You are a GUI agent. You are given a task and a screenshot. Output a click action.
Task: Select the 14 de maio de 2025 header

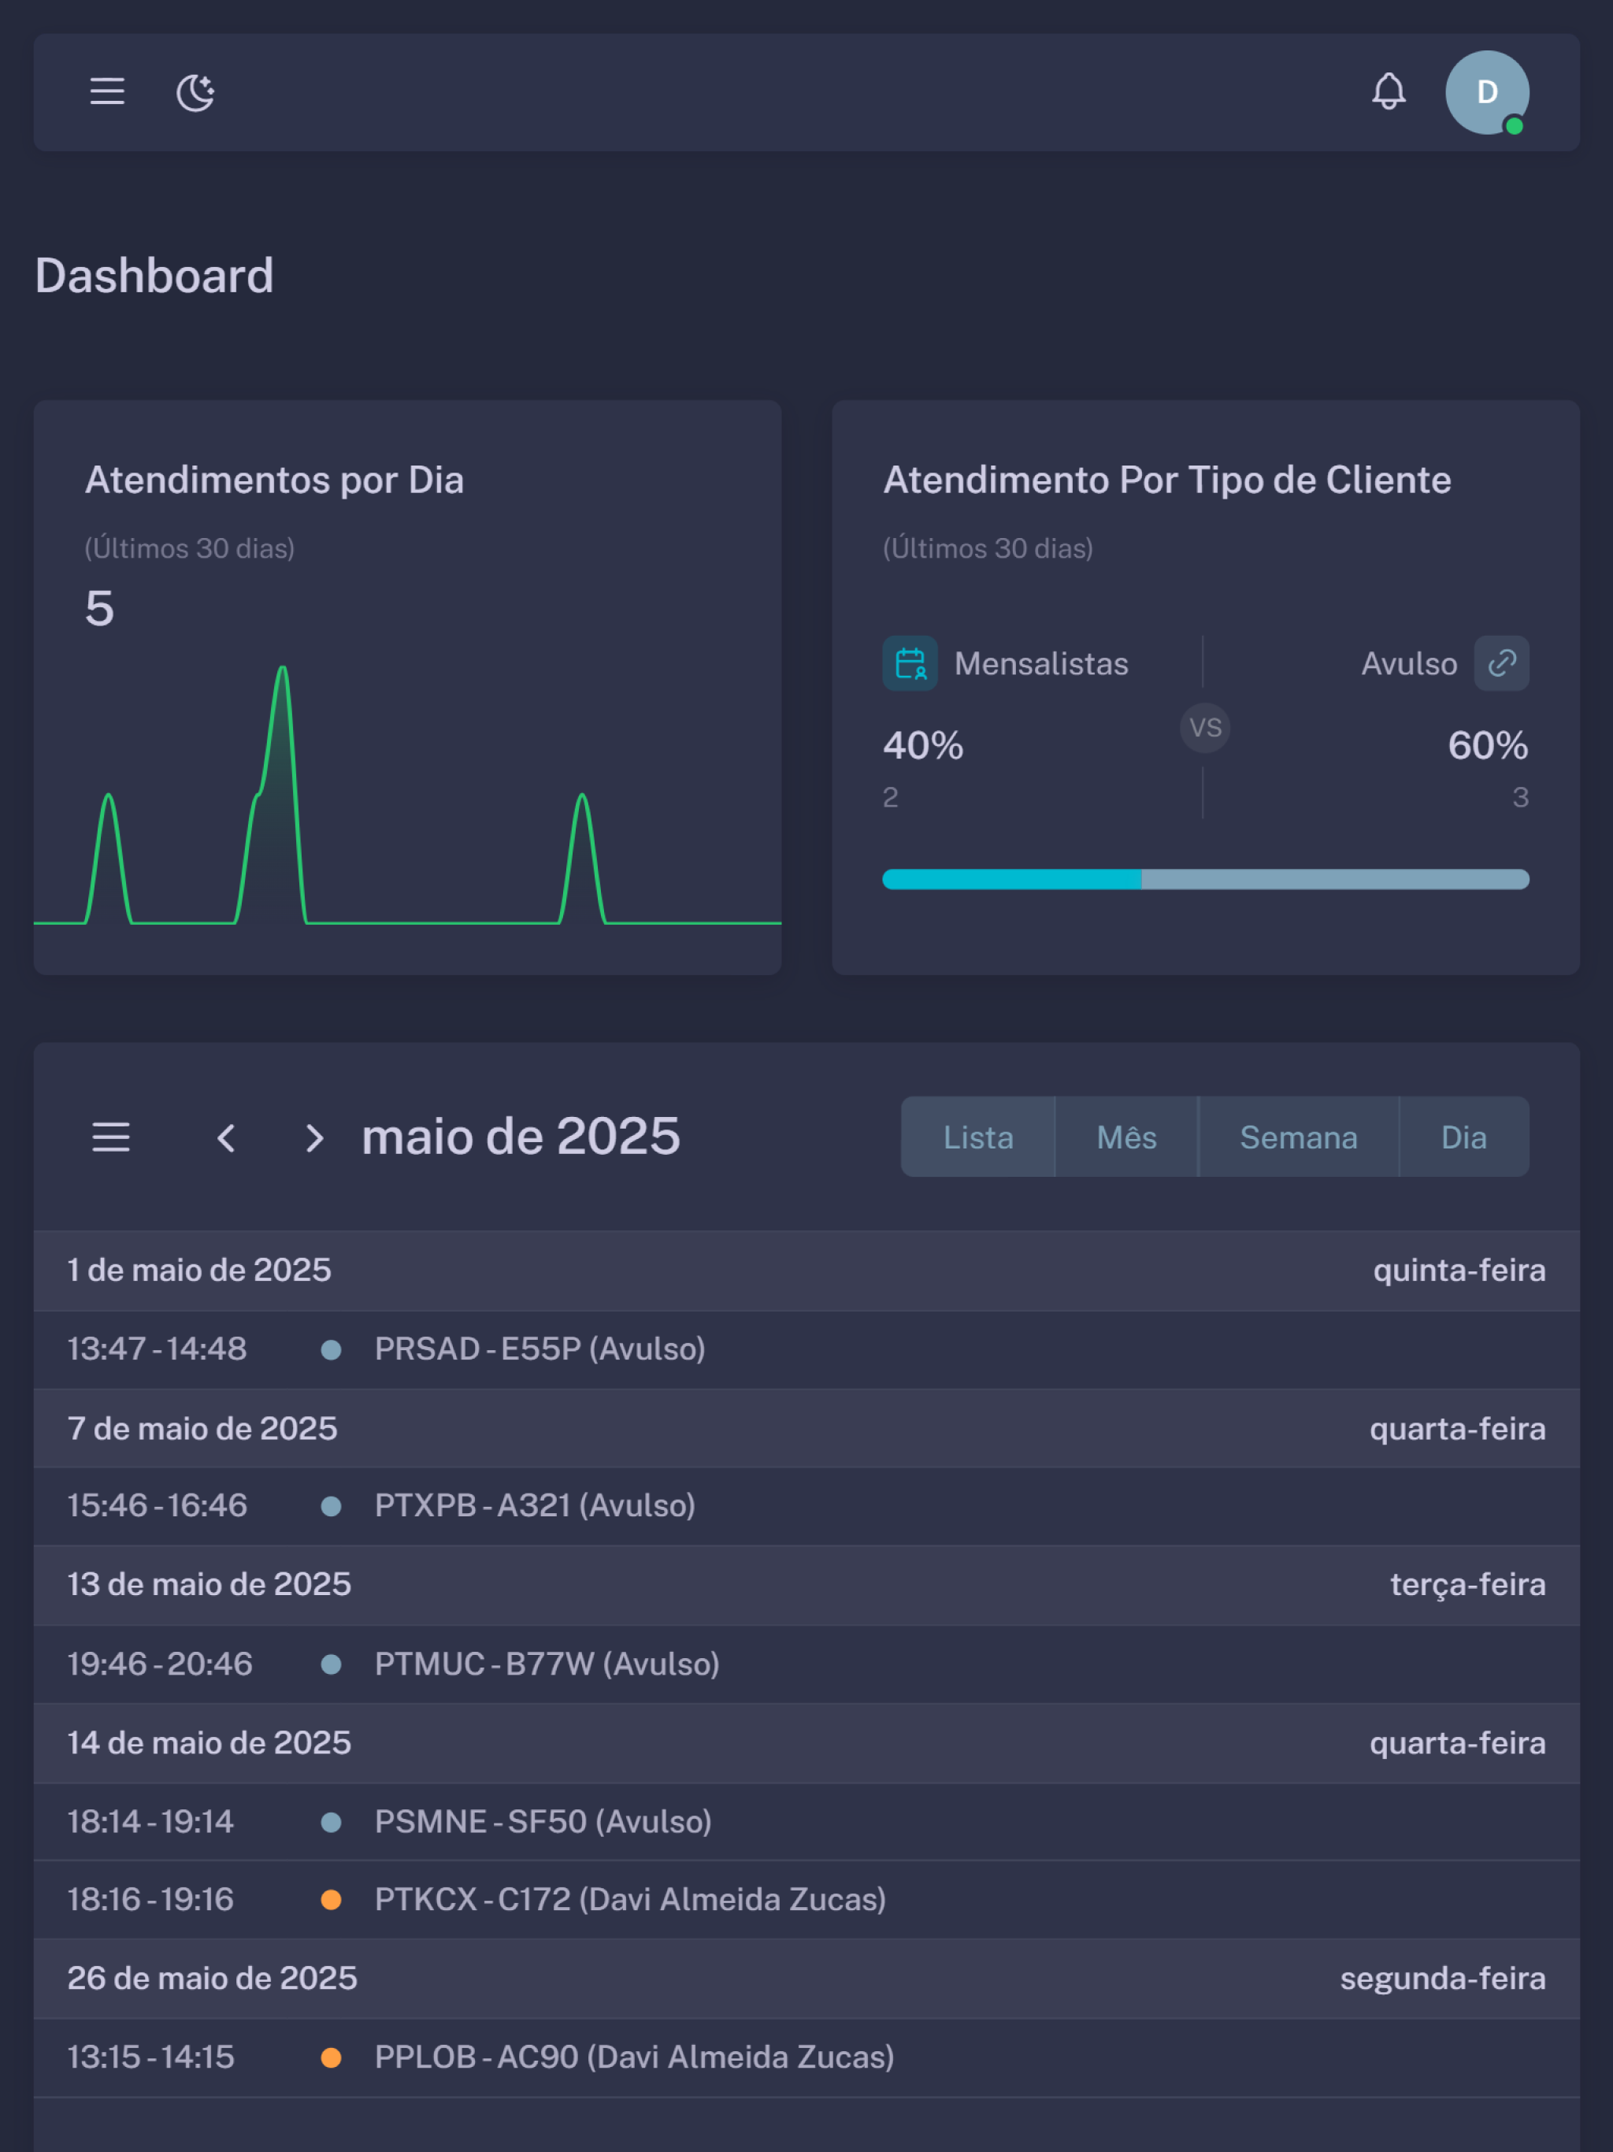click(x=806, y=1743)
